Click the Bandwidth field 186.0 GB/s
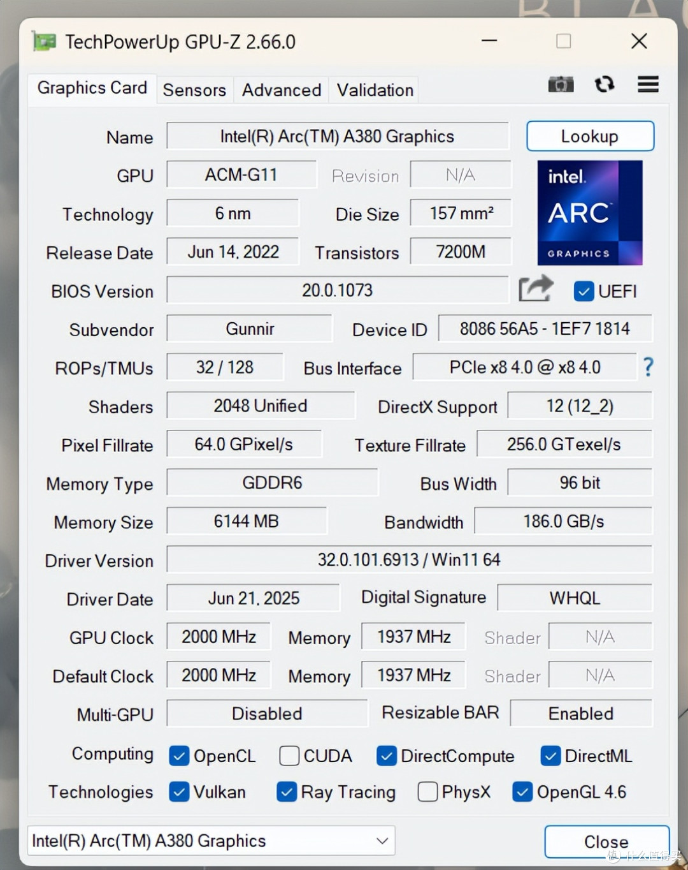Viewport: 688px width, 870px height. tap(564, 521)
